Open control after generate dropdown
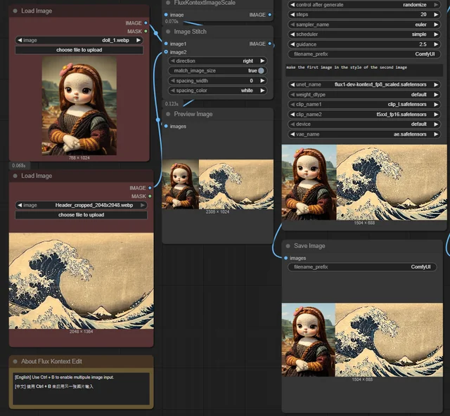The width and height of the screenshot is (450, 416). click(x=364, y=5)
